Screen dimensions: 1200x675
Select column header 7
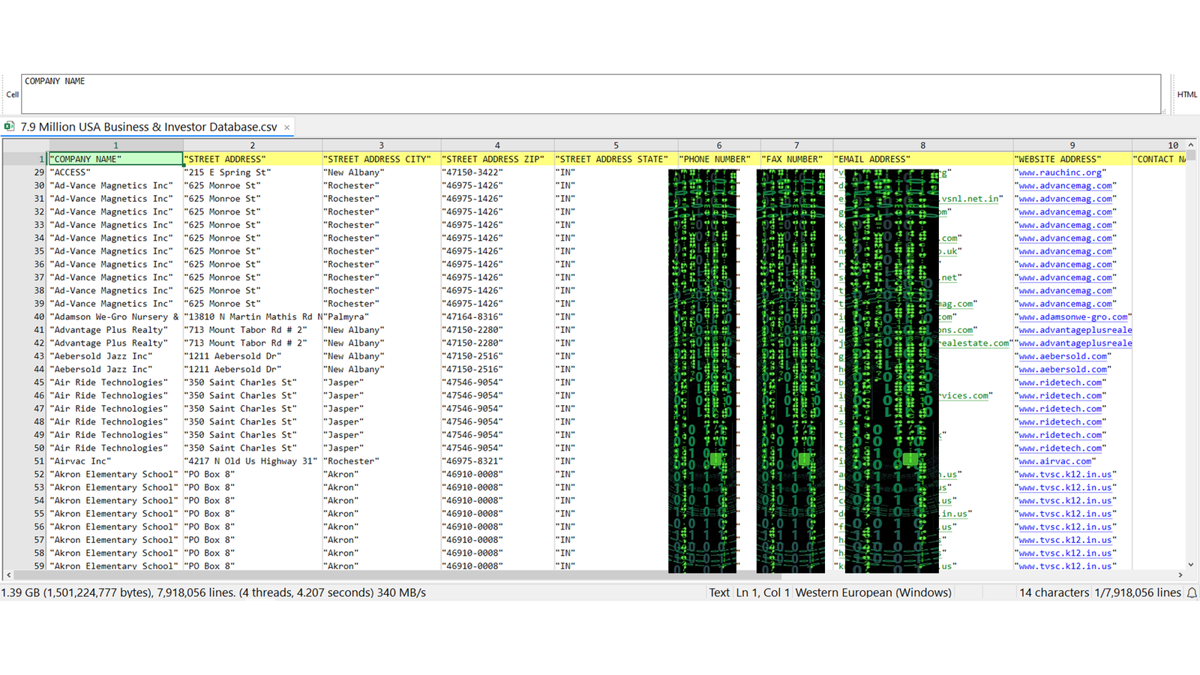796,145
